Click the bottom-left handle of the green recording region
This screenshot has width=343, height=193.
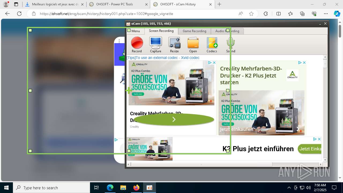point(30,151)
